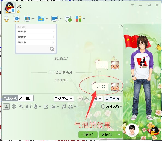
Task: Click the send file folder icon
Action: pyautogui.click(x=41, y=19)
